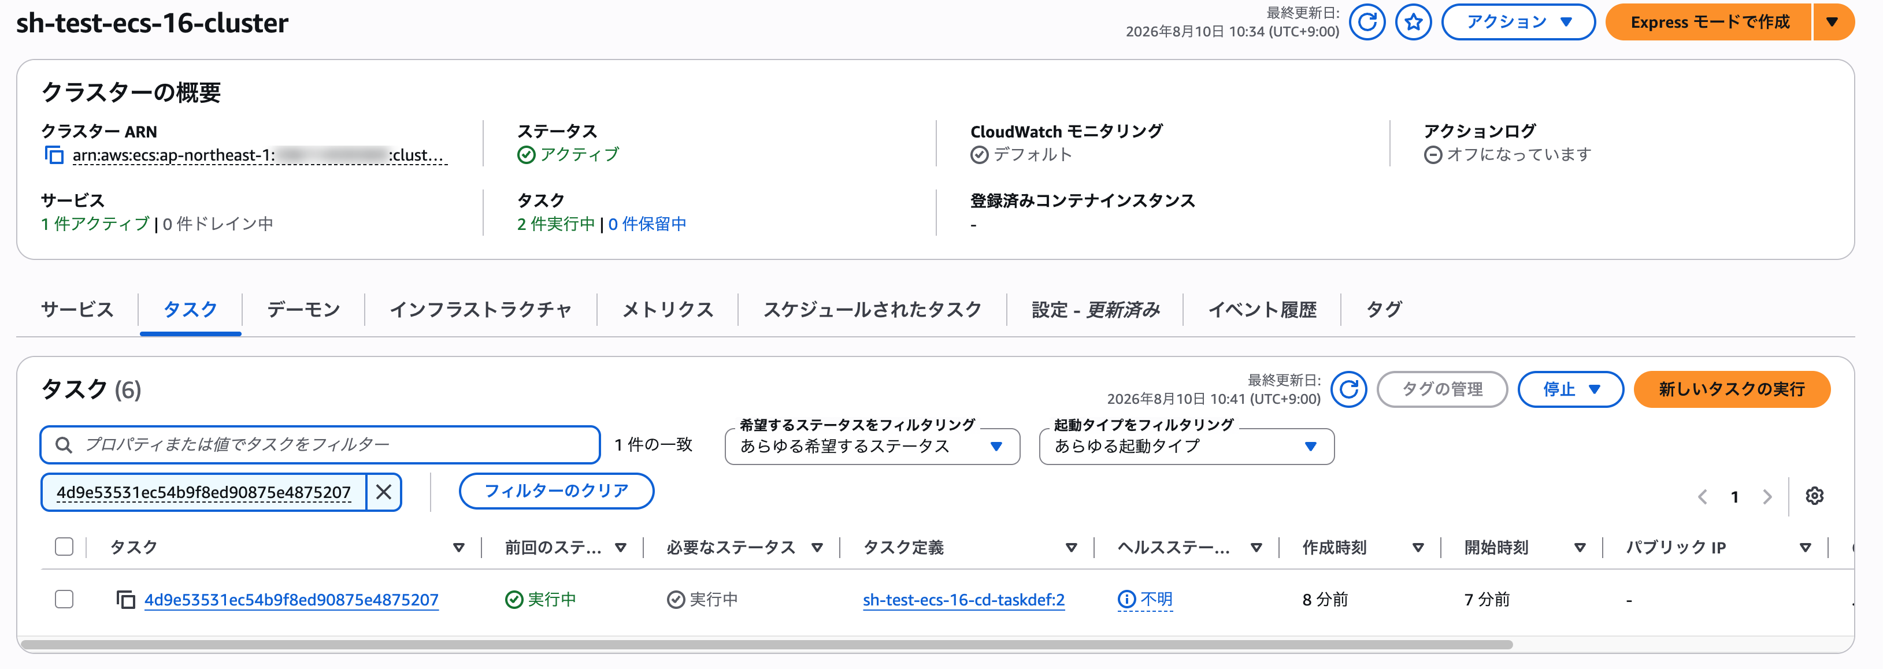Click the star favorite icon for the cluster
The width and height of the screenshot is (1883, 669).
pyautogui.click(x=1413, y=22)
